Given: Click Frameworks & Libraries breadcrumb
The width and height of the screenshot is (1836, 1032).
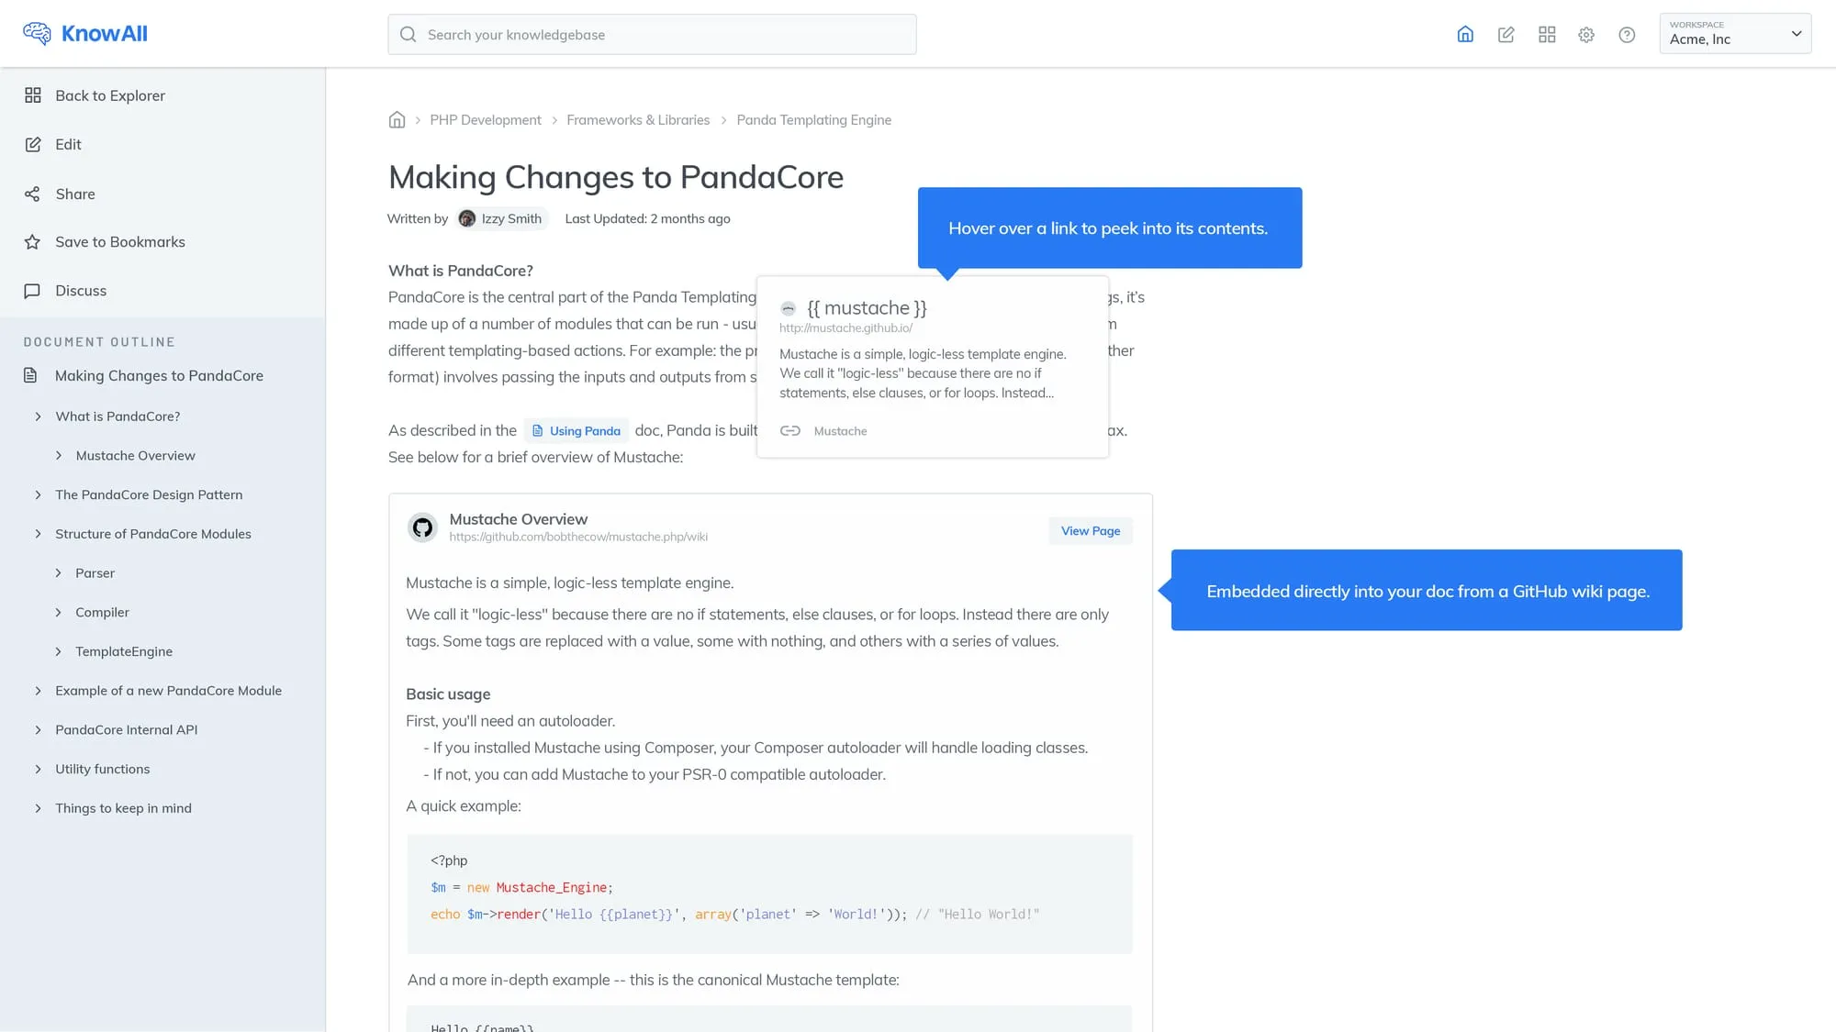Looking at the screenshot, I should (x=638, y=120).
